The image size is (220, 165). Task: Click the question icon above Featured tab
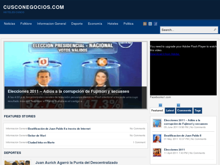160,105
